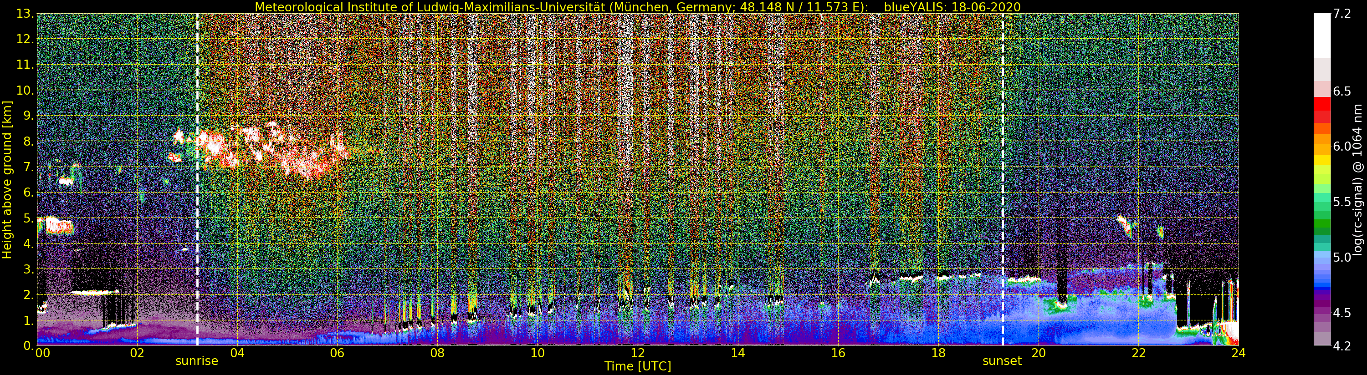The height and width of the screenshot is (375, 1367).
Task: Select height axis tick label '3.'
Action: tap(29, 269)
